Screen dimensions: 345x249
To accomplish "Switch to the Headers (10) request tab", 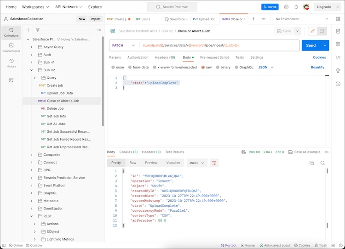I will coord(165,57).
